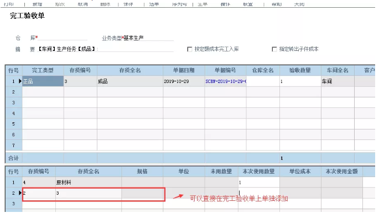384x223 pixels.
Task: Select the 本次使用数量 column header
Action: (x=259, y=172)
